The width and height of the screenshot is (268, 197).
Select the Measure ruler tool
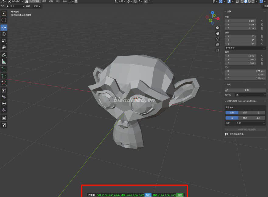pos(4,61)
